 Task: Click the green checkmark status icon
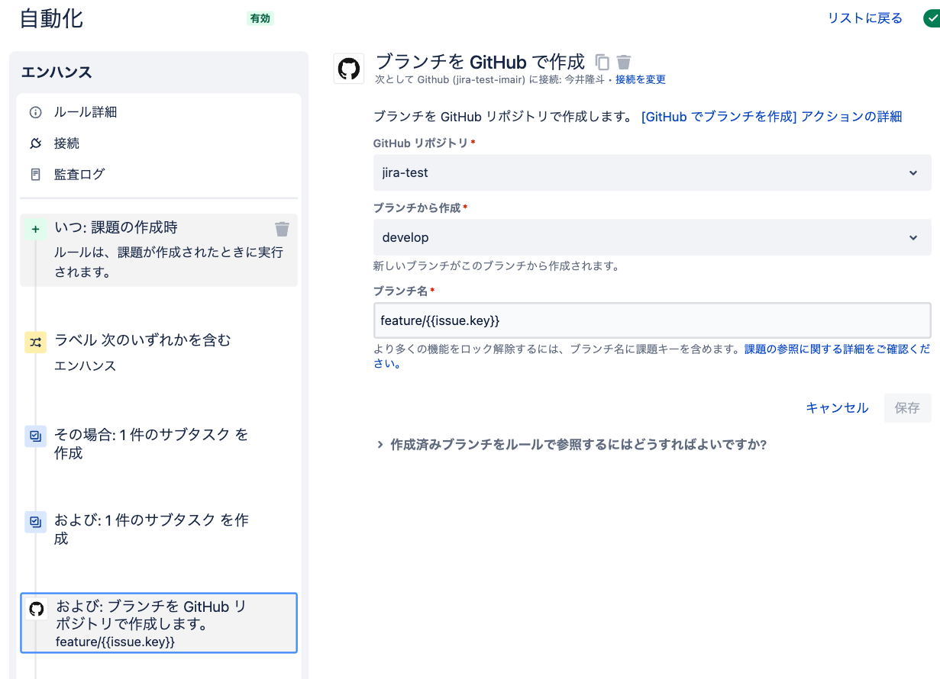point(931,18)
